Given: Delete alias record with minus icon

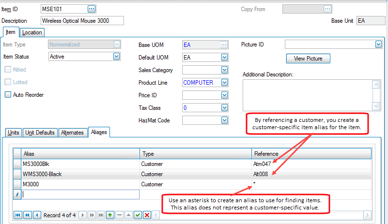Looking at the screenshot, I should point(119,215).
